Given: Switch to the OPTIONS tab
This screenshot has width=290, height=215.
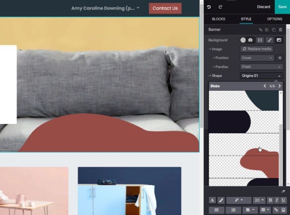Looking at the screenshot, I should [274, 19].
